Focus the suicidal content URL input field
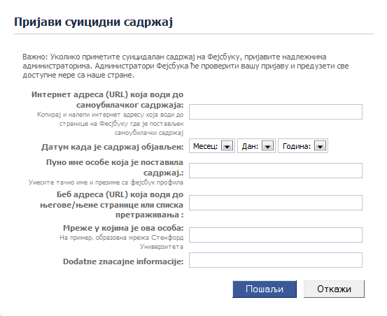Screen dimensions: 387x316 point(276,112)
